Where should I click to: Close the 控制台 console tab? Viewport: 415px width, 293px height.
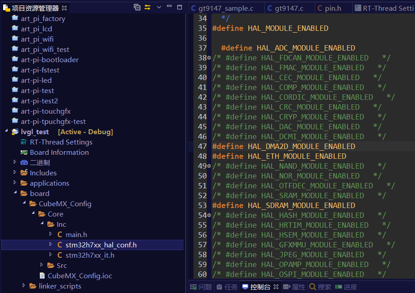click(x=276, y=287)
